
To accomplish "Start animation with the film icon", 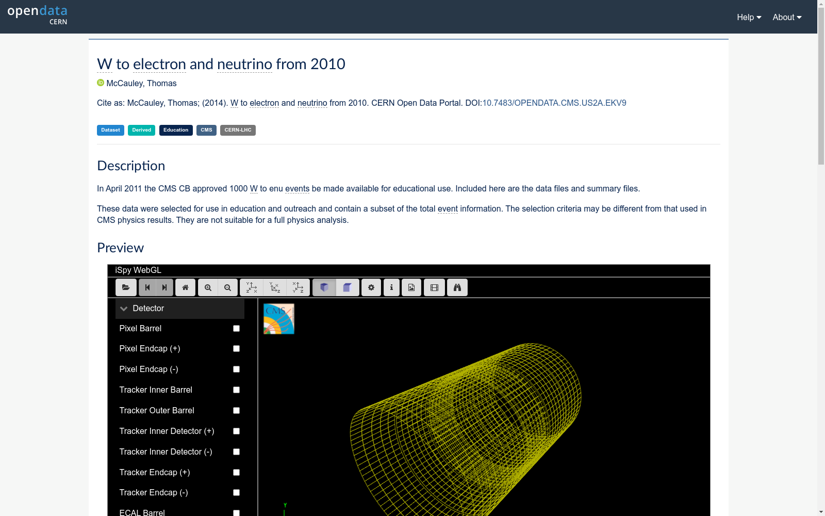I will tap(434, 287).
